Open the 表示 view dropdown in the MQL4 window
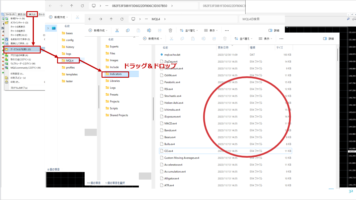The width and height of the screenshot is (356, 200). pyautogui.click(x=211, y=30)
